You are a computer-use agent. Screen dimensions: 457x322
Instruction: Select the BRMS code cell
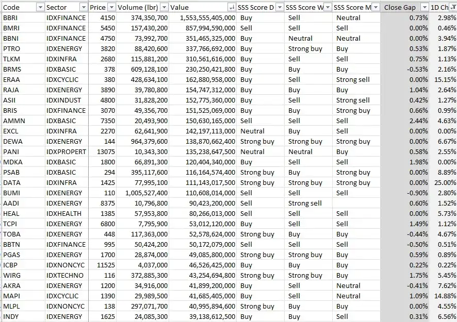click(x=23, y=69)
